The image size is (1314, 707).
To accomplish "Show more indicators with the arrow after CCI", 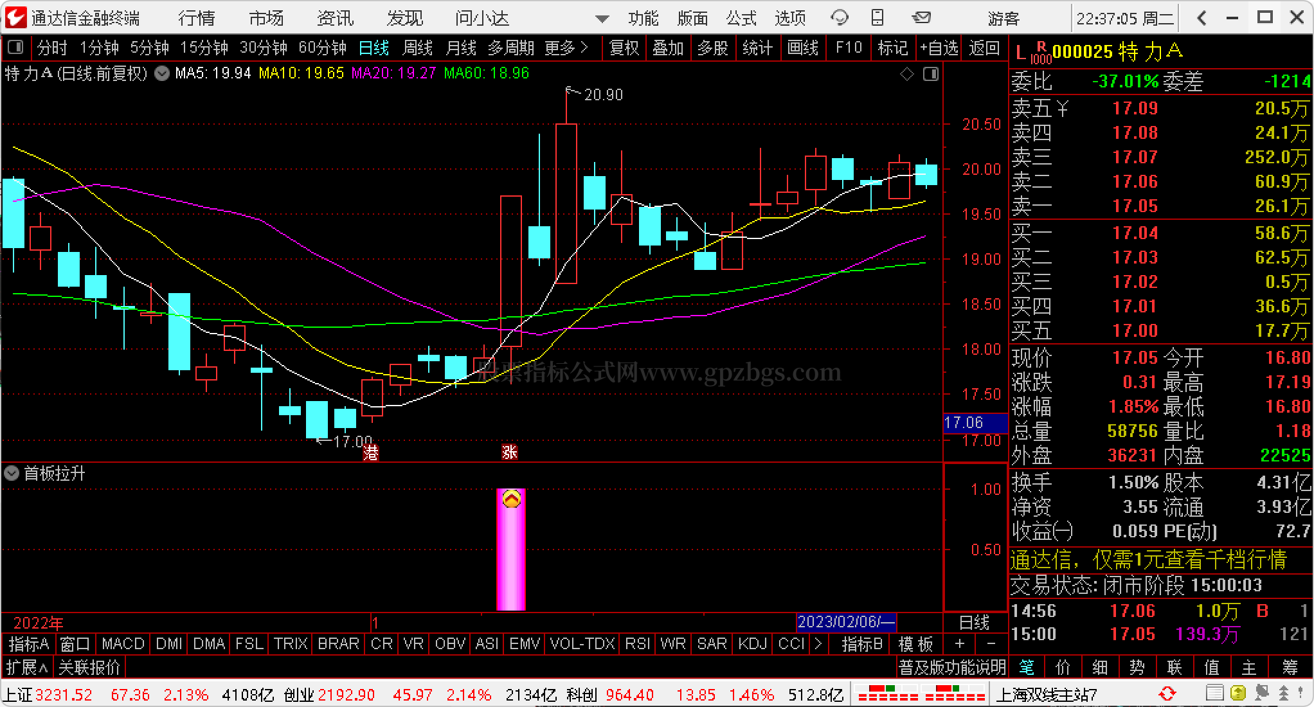I will point(818,643).
